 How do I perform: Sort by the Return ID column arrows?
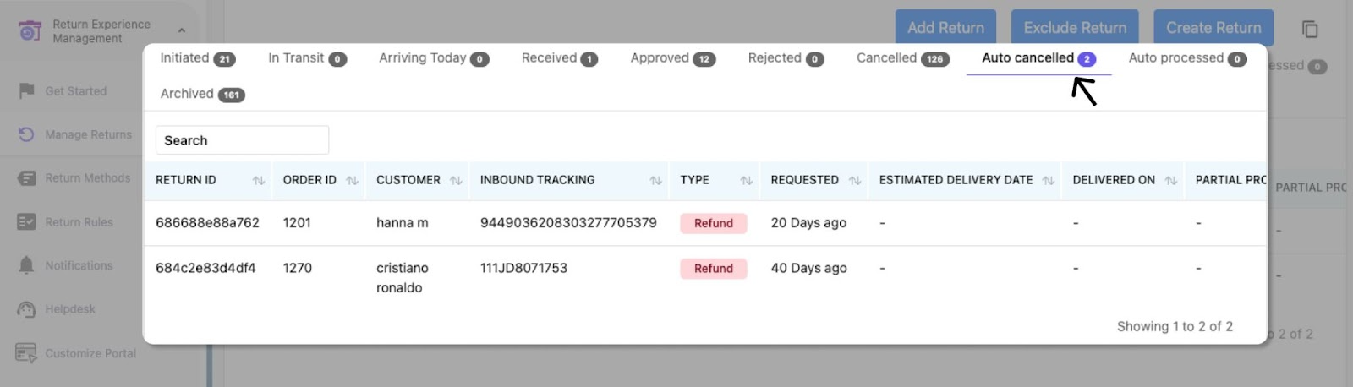[259, 181]
